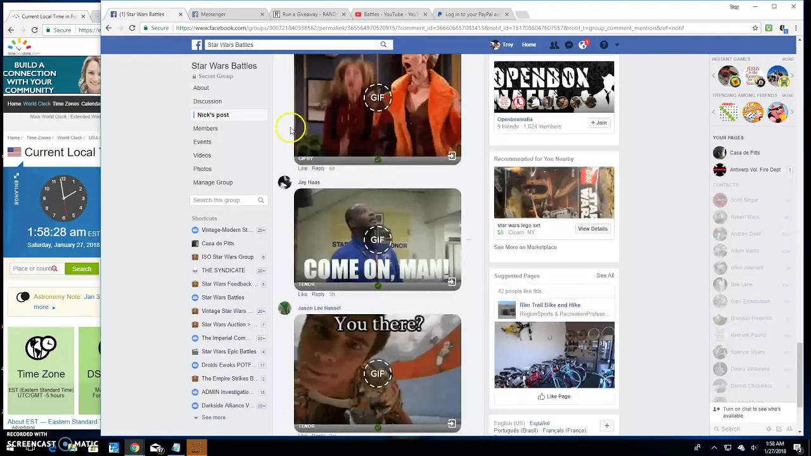Open the Notifications globe icon
The image size is (811, 456).
point(583,44)
